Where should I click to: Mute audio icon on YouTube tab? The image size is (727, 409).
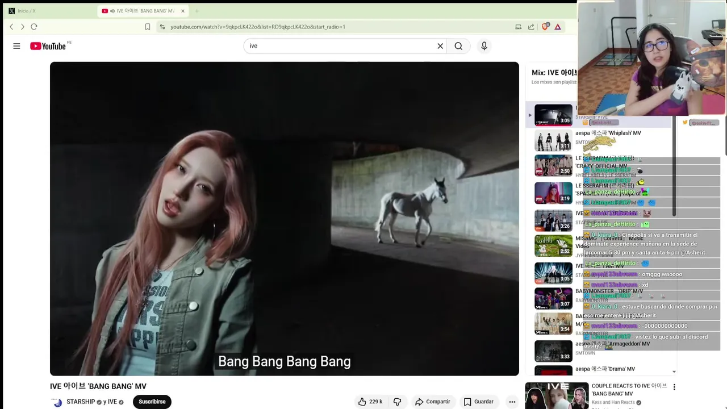point(112,11)
